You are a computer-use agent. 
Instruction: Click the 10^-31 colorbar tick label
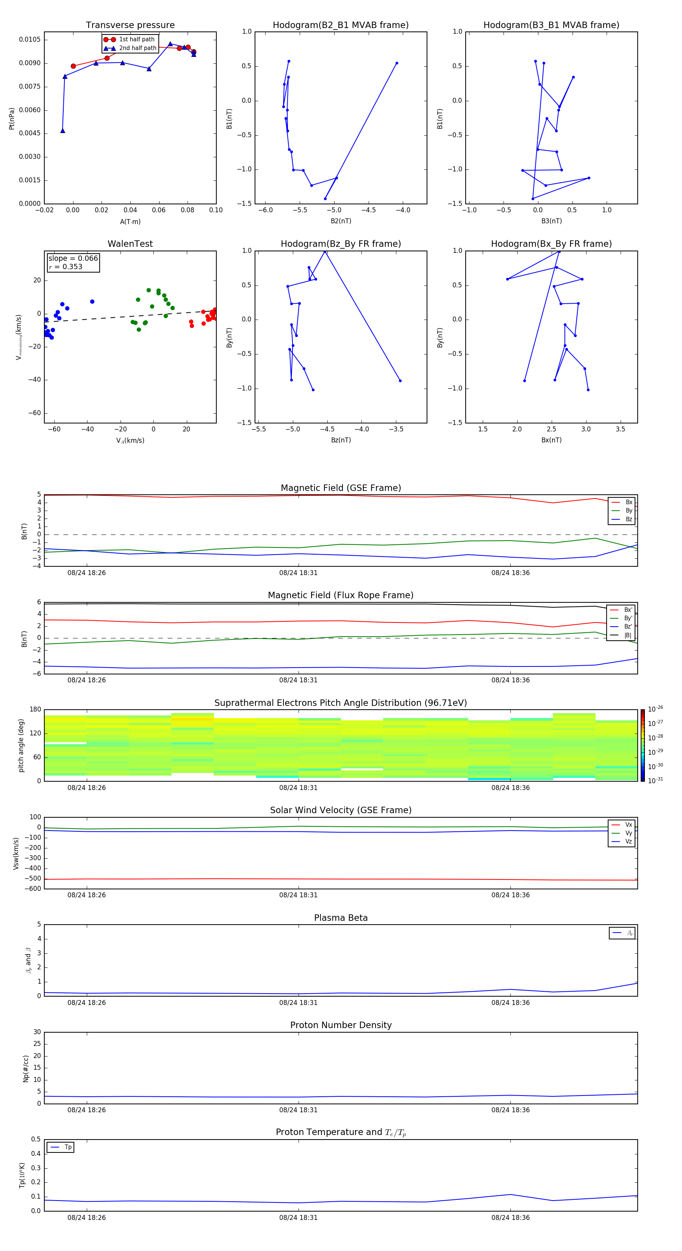[x=655, y=781]
